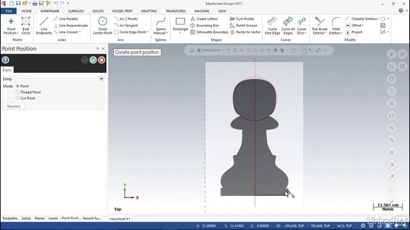Screen dimensions: 410x230
Task: Click the TPLANE: TOP status entry
Action: [x=320, y=226]
